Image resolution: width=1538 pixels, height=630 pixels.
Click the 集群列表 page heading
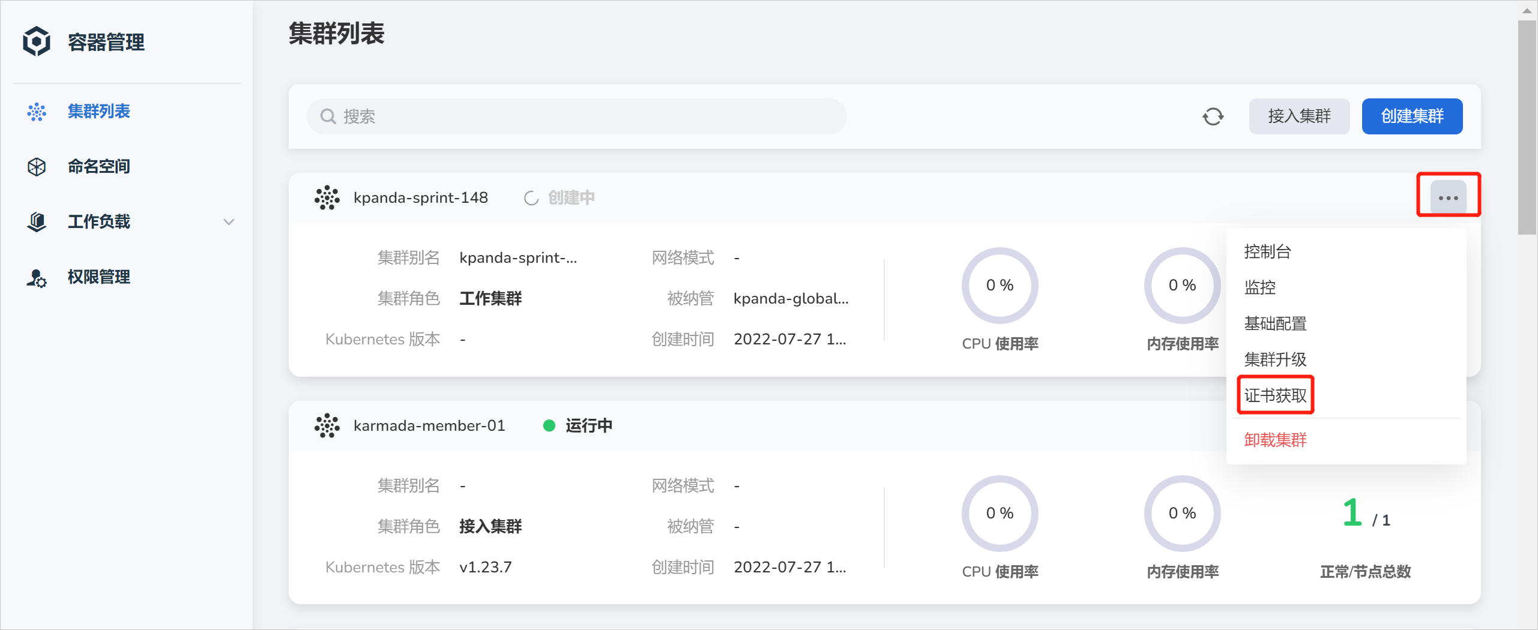(x=336, y=34)
